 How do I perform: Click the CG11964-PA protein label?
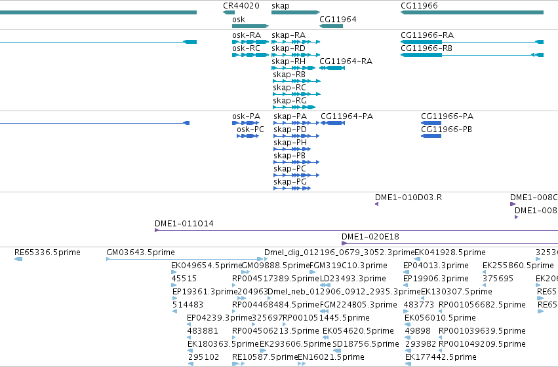(x=347, y=116)
